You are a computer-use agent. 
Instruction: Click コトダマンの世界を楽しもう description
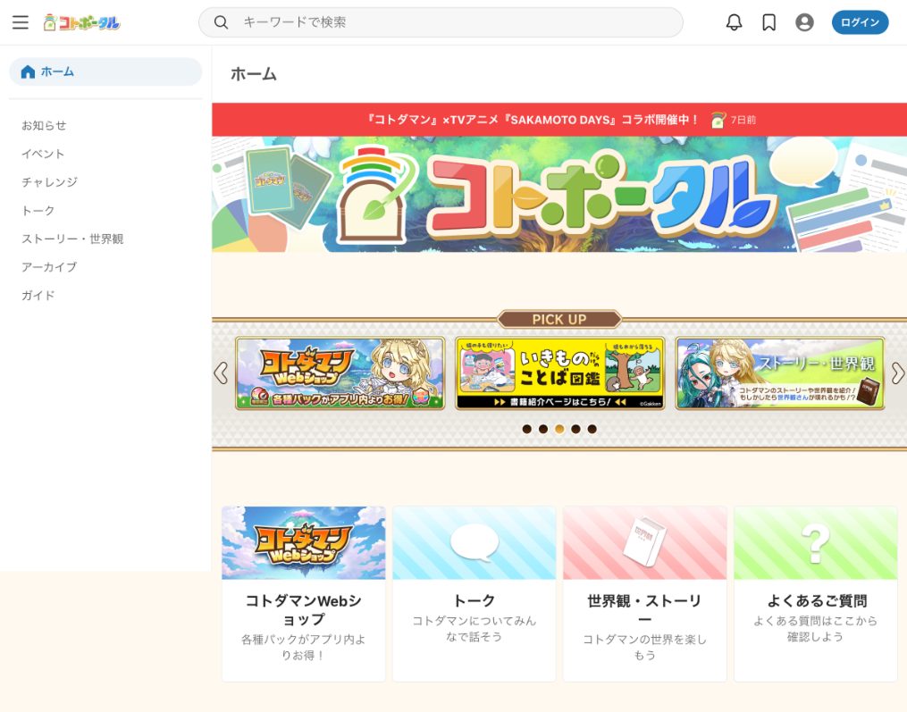[x=644, y=647]
